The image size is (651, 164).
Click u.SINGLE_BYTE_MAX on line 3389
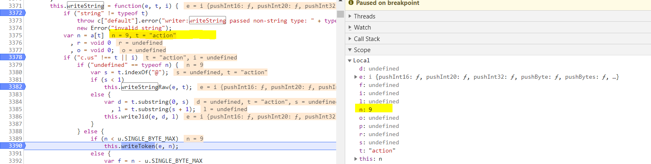click(148, 139)
